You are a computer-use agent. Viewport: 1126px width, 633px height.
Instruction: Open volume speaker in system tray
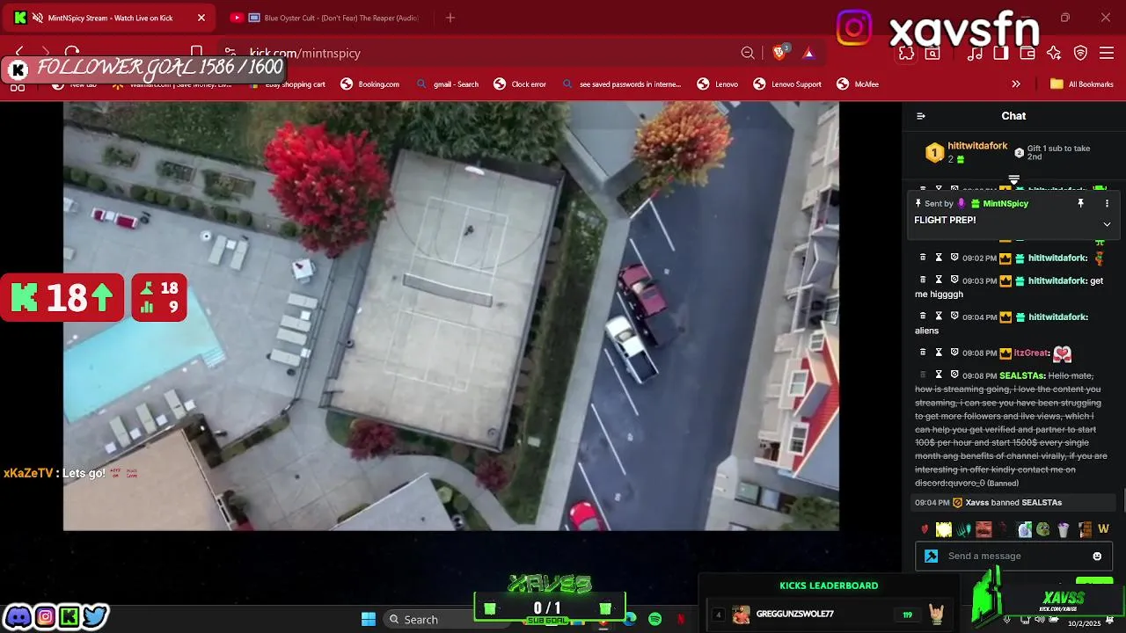(1039, 619)
